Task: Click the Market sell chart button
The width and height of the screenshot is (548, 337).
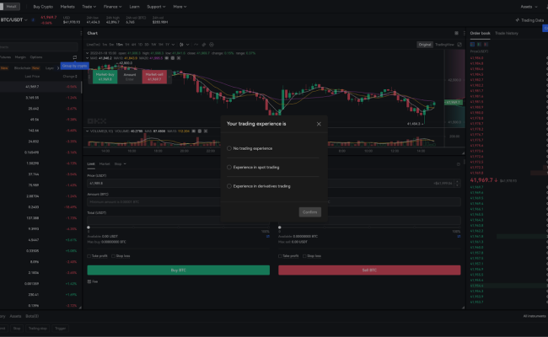Action: point(153,76)
